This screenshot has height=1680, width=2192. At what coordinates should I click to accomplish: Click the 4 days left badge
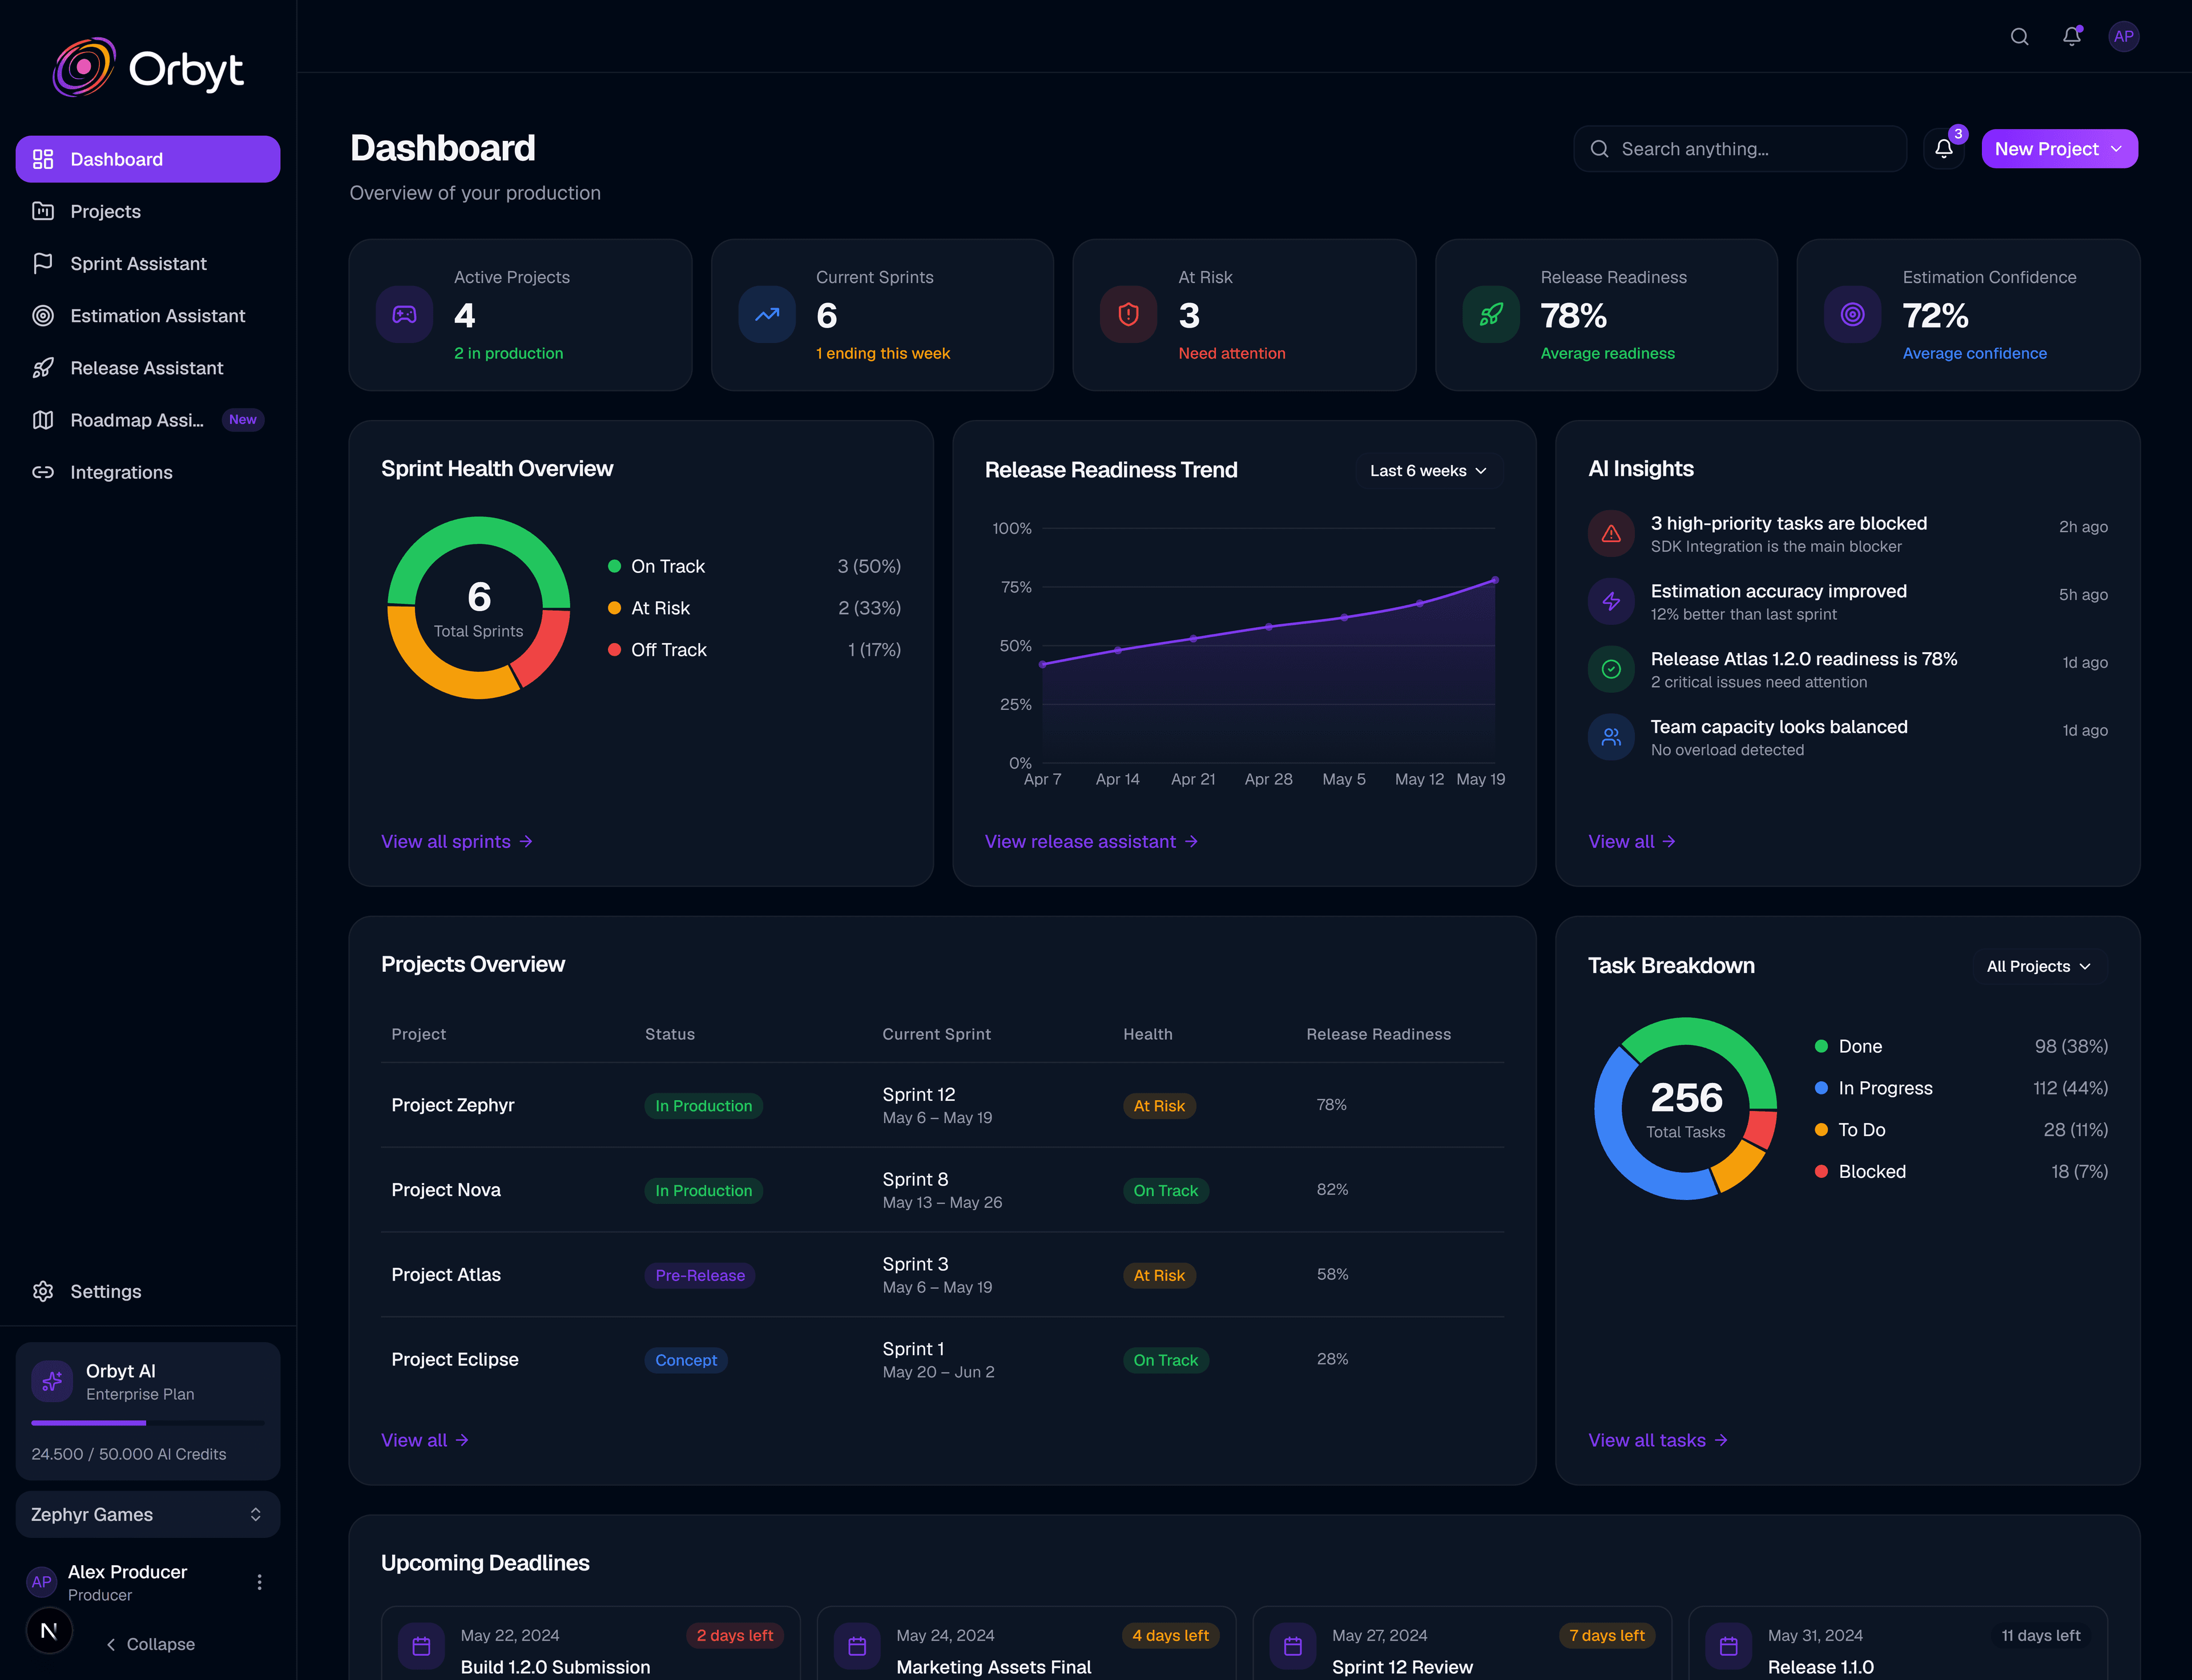click(x=1171, y=1635)
